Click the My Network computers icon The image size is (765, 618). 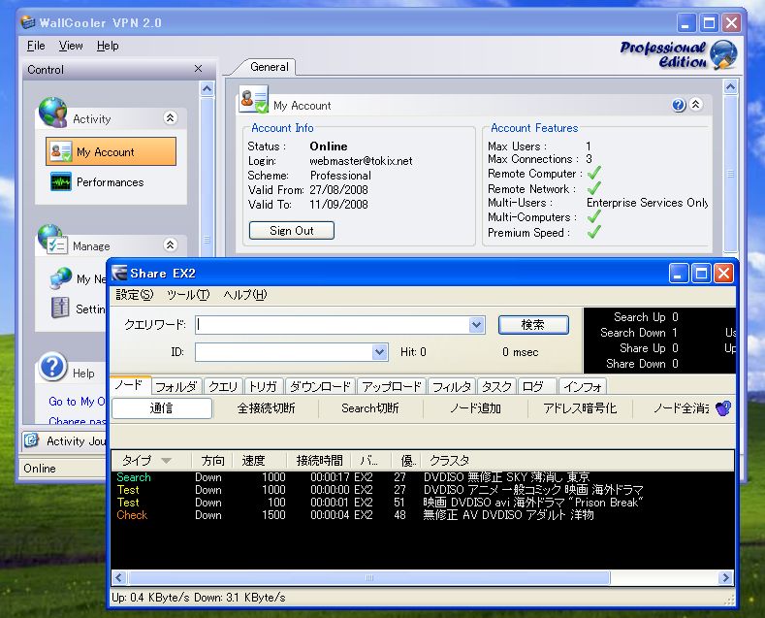point(61,278)
